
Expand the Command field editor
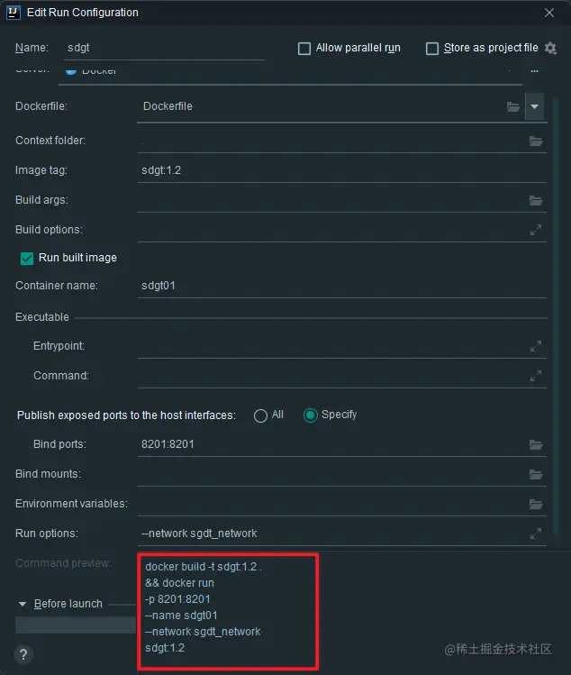pyautogui.click(x=536, y=376)
